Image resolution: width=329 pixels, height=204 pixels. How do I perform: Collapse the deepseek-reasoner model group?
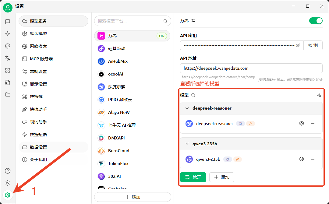pyautogui.click(x=187, y=108)
